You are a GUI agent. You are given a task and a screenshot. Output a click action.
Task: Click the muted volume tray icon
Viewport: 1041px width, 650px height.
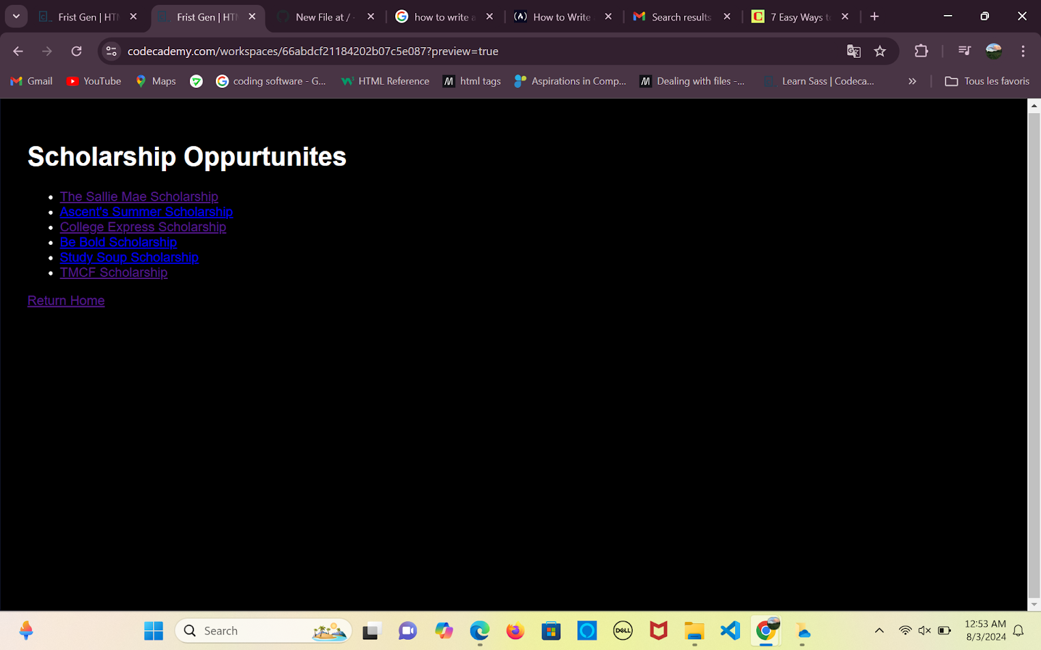[925, 631]
